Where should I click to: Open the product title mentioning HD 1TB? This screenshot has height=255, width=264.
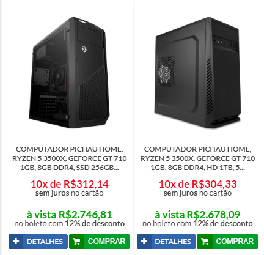pyautogui.click(x=197, y=158)
